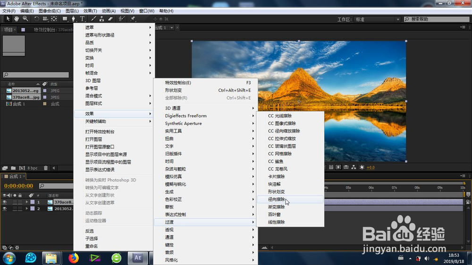Toggle the solo switch for layer 1

(15, 202)
